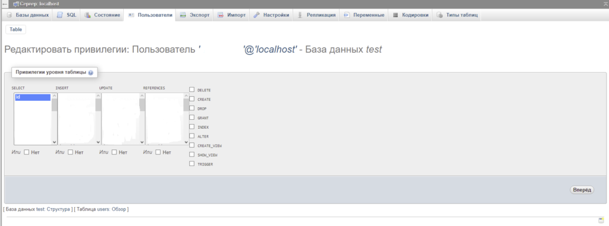Enable the INDEX privilege checkbox
The image size is (609, 226).
(192, 127)
